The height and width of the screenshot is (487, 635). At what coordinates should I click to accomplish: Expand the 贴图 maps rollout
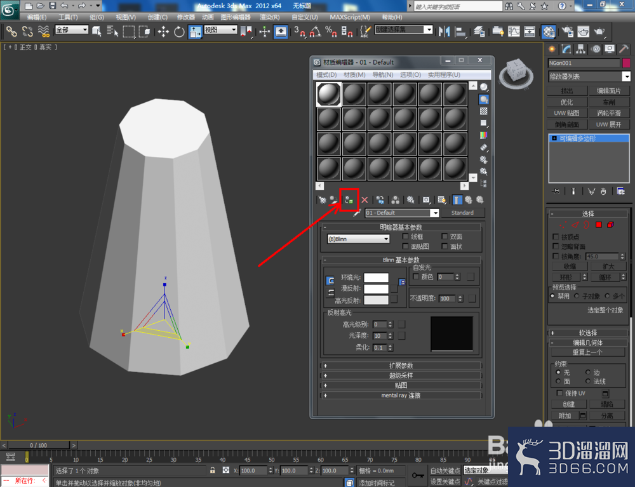(x=401, y=385)
